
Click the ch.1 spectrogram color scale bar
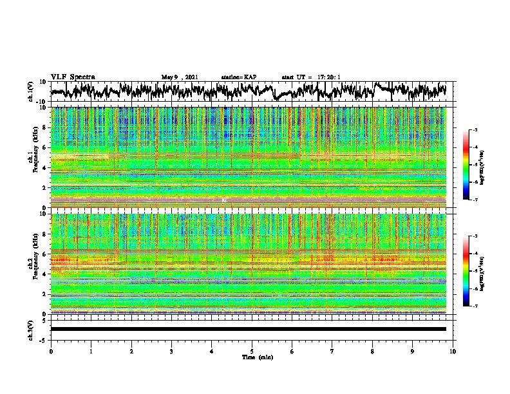point(466,165)
